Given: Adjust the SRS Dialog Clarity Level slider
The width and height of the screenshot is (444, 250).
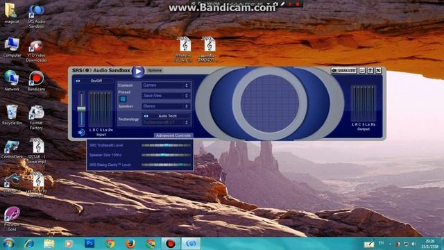Looking at the screenshot, I should coord(166,165).
